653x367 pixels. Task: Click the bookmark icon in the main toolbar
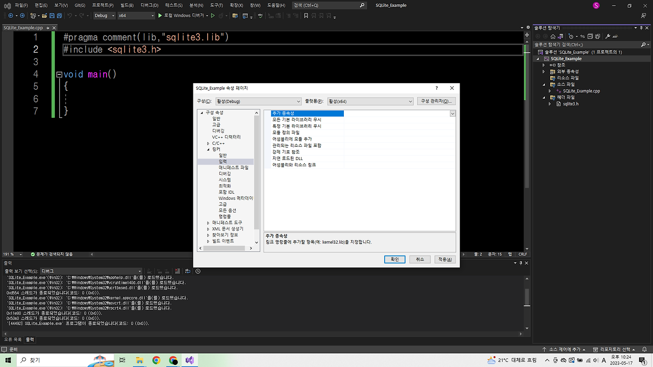(x=306, y=15)
